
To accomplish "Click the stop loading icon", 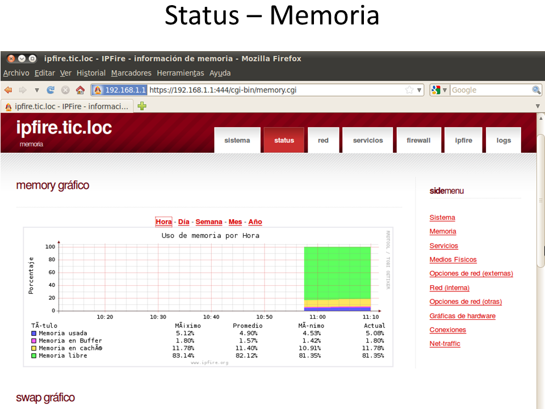I will pos(65,90).
